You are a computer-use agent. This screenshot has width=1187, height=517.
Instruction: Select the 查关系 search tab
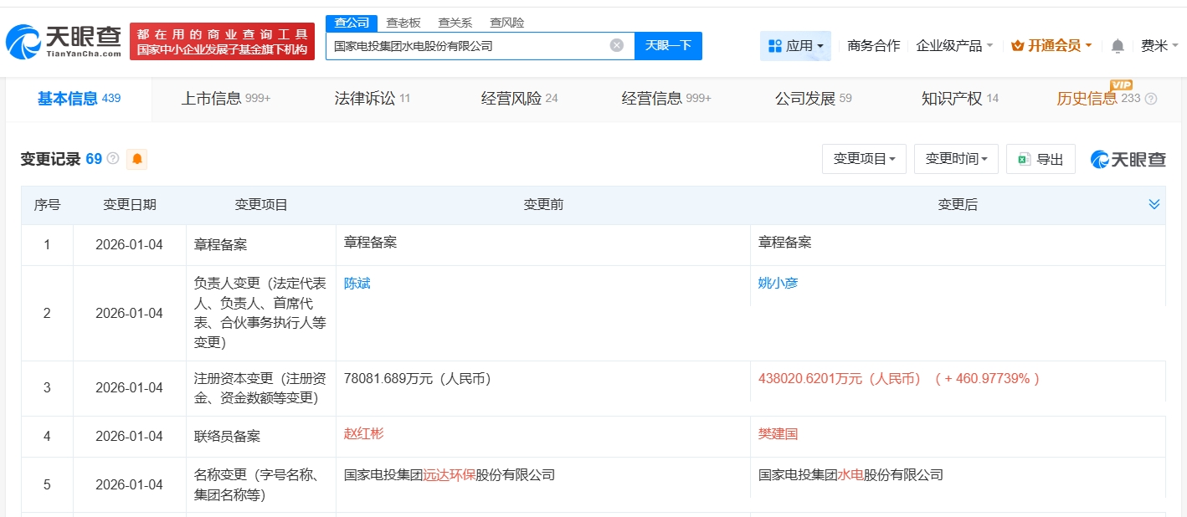(455, 23)
